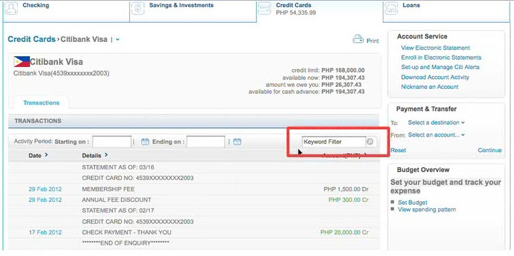The width and height of the screenshot is (514, 256).
Task: Open Set-up and Manage Citi Alerts
Action: (440, 67)
